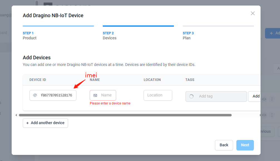Click the Next button

[x=245, y=145]
